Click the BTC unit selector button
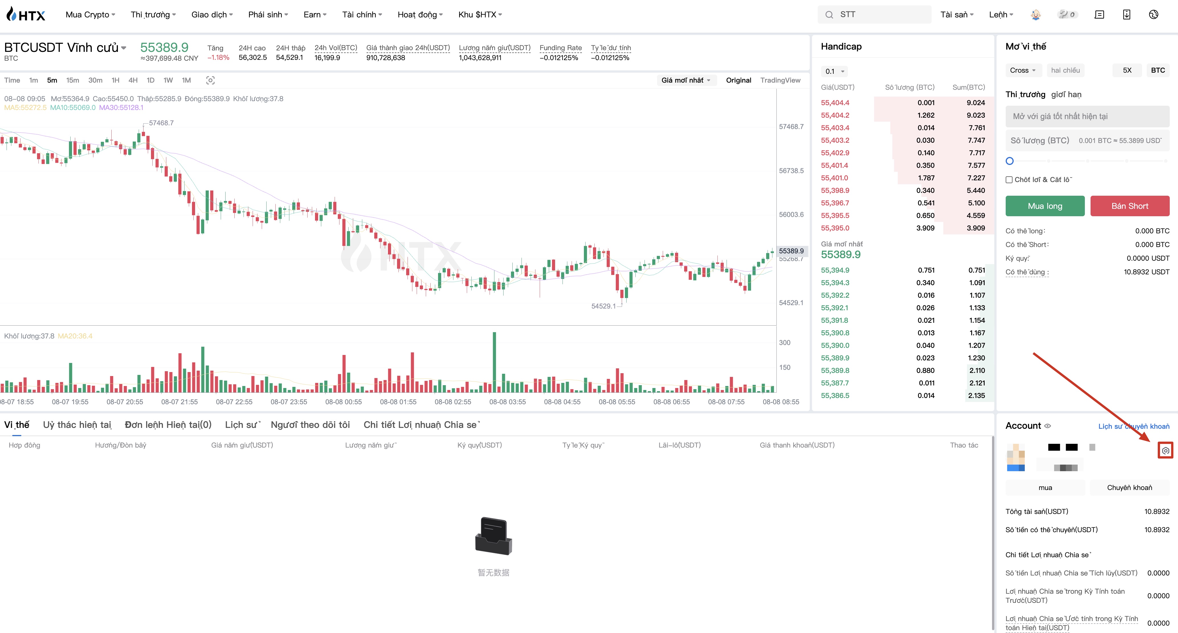 point(1158,70)
